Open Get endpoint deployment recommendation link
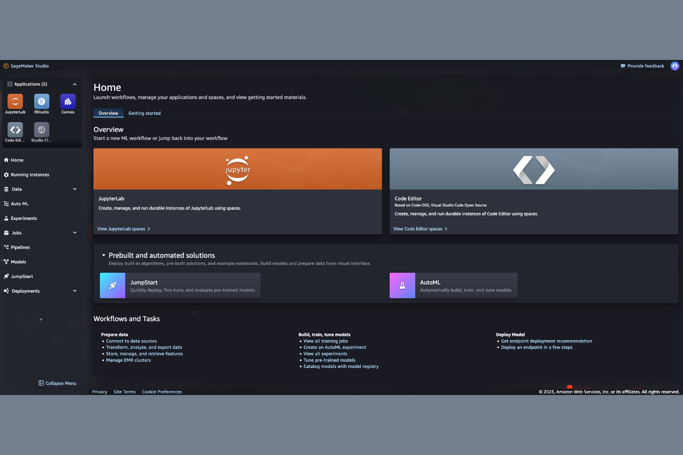 pyautogui.click(x=546, y=341)
